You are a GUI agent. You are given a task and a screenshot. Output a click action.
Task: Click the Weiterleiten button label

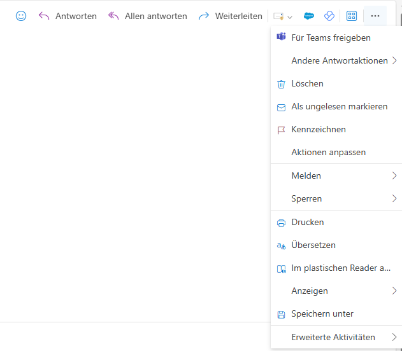[239, 16]
